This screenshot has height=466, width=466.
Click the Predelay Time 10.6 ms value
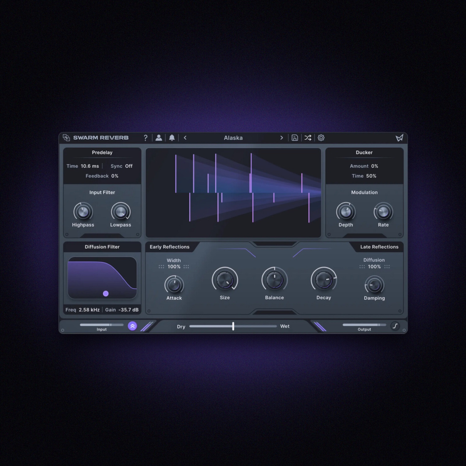coord(90,166)
